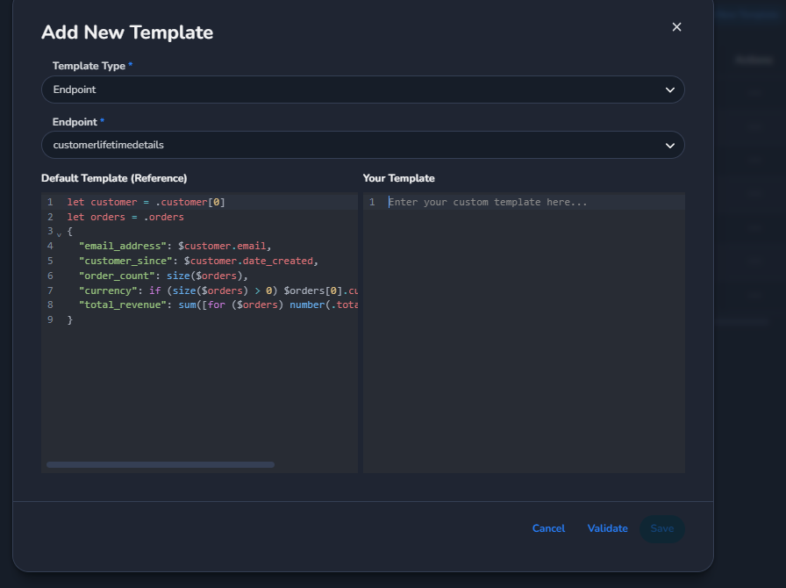Click the 'Your Template' heading
The image size is (786, 588).
398,178
